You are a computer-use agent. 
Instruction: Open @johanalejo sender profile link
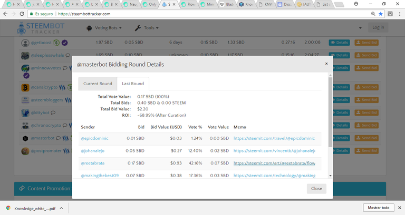[x=93, y=151]
